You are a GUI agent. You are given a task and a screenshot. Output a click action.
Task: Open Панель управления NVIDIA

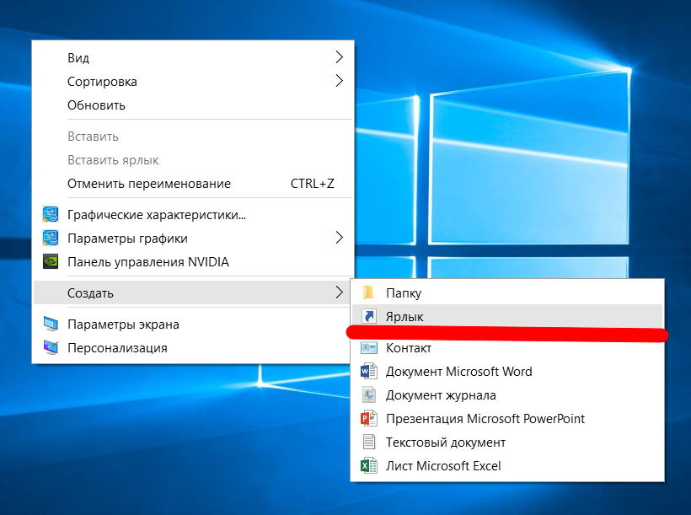pos(193,262)
